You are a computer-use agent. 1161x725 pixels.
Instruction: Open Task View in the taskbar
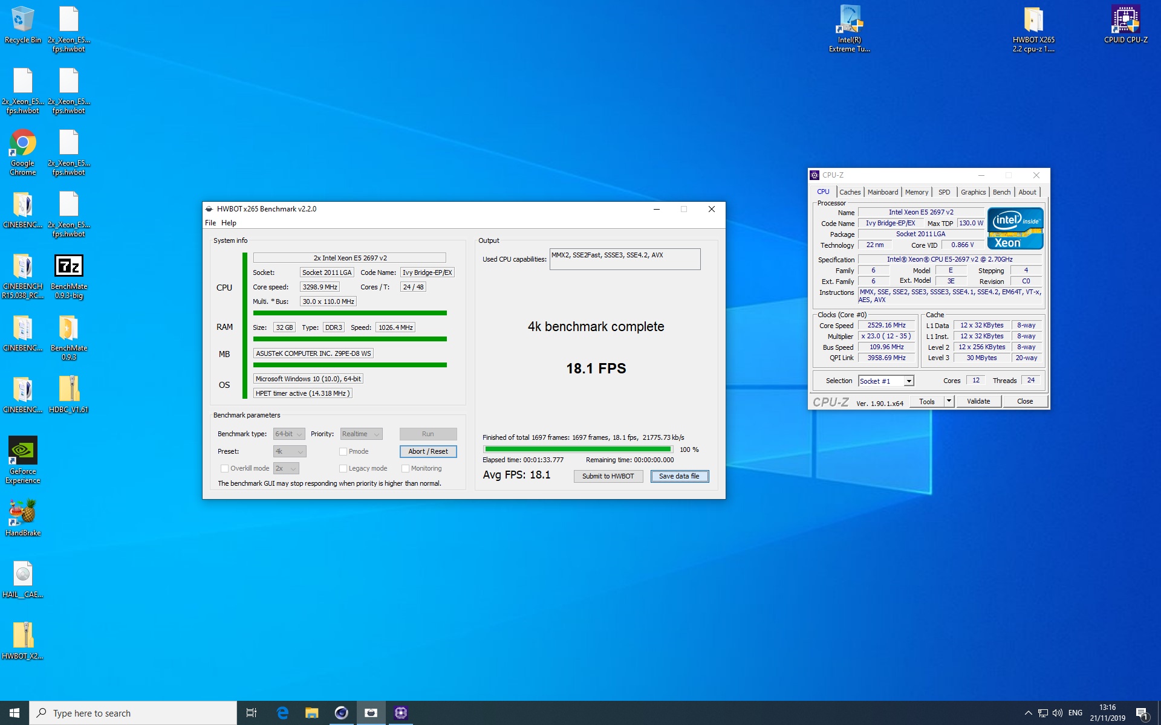[252, 713]
